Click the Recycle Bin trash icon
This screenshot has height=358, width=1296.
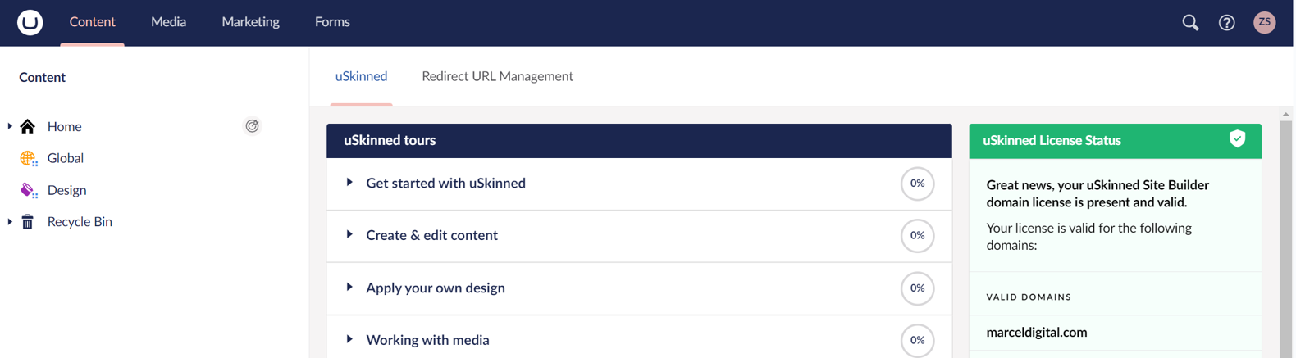pos(28,222)
